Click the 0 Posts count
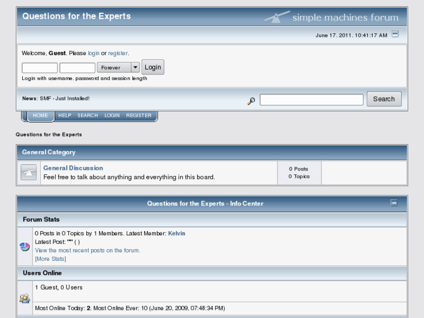 (x=299, y=169)
